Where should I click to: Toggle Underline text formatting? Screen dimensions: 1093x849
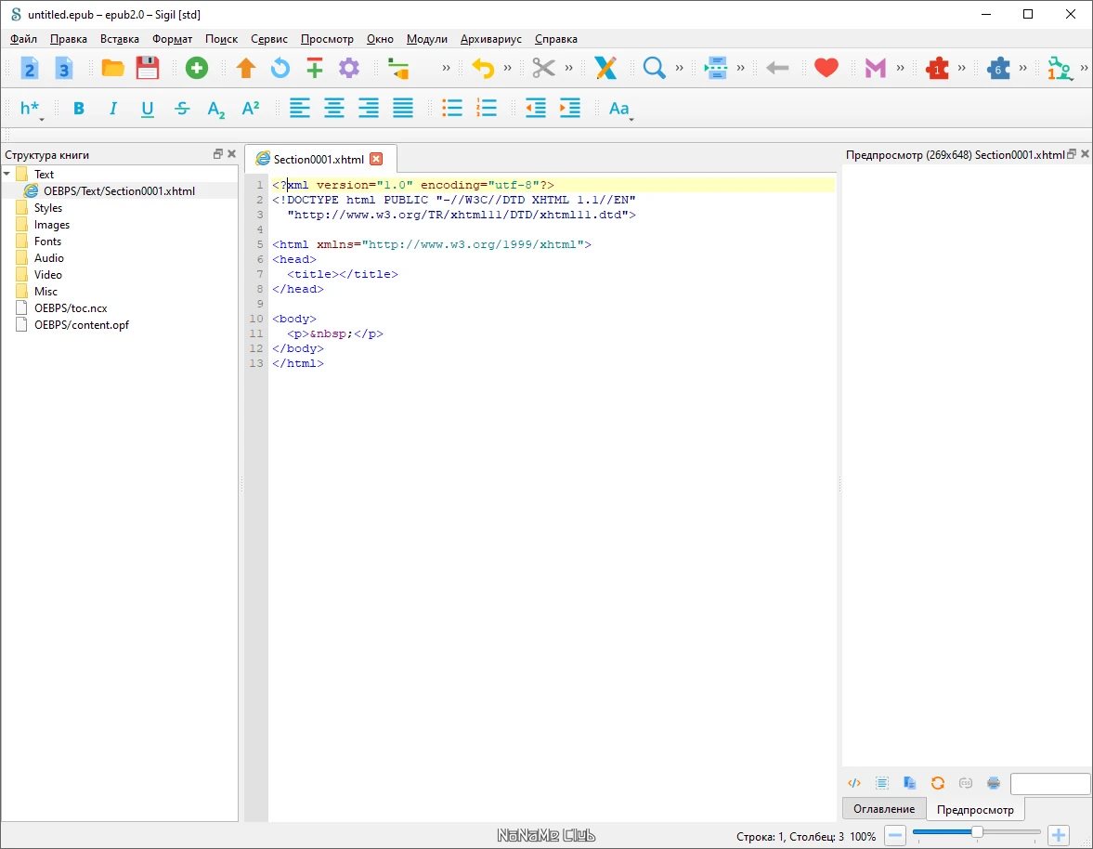click(x=148, y=109)
